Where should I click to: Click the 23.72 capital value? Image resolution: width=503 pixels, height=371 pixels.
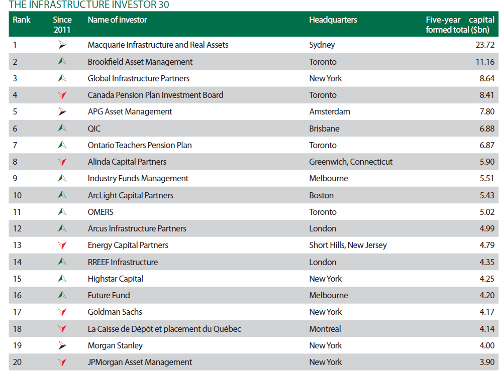click(x=485, y=45)
